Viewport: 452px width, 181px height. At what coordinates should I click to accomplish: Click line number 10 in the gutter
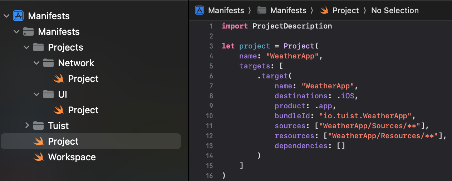tap(209, 116)
